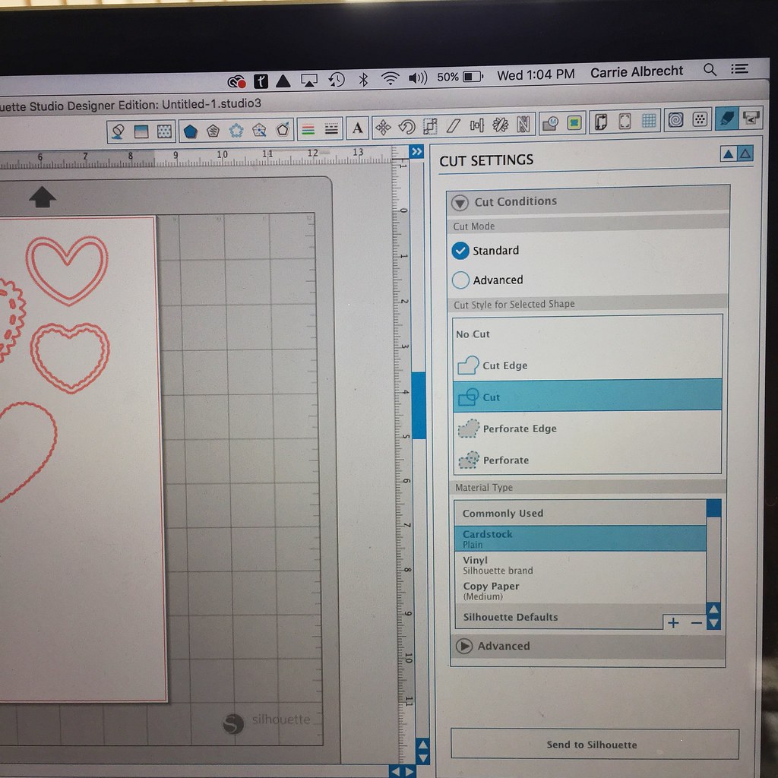
Task: Click the Bluetooth menu bar icon
Action: pos(363,79)
